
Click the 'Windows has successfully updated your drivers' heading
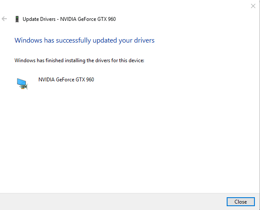coord(85,40)
